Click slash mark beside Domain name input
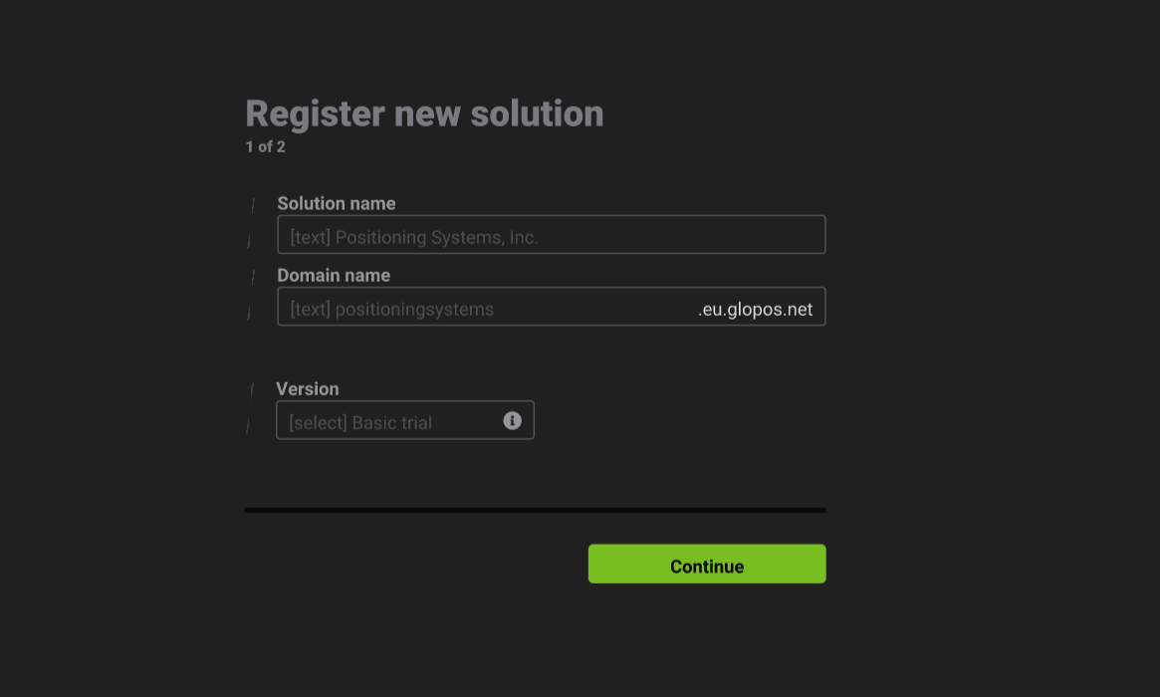Screen dimensions: 1160x697 (249, 313)
